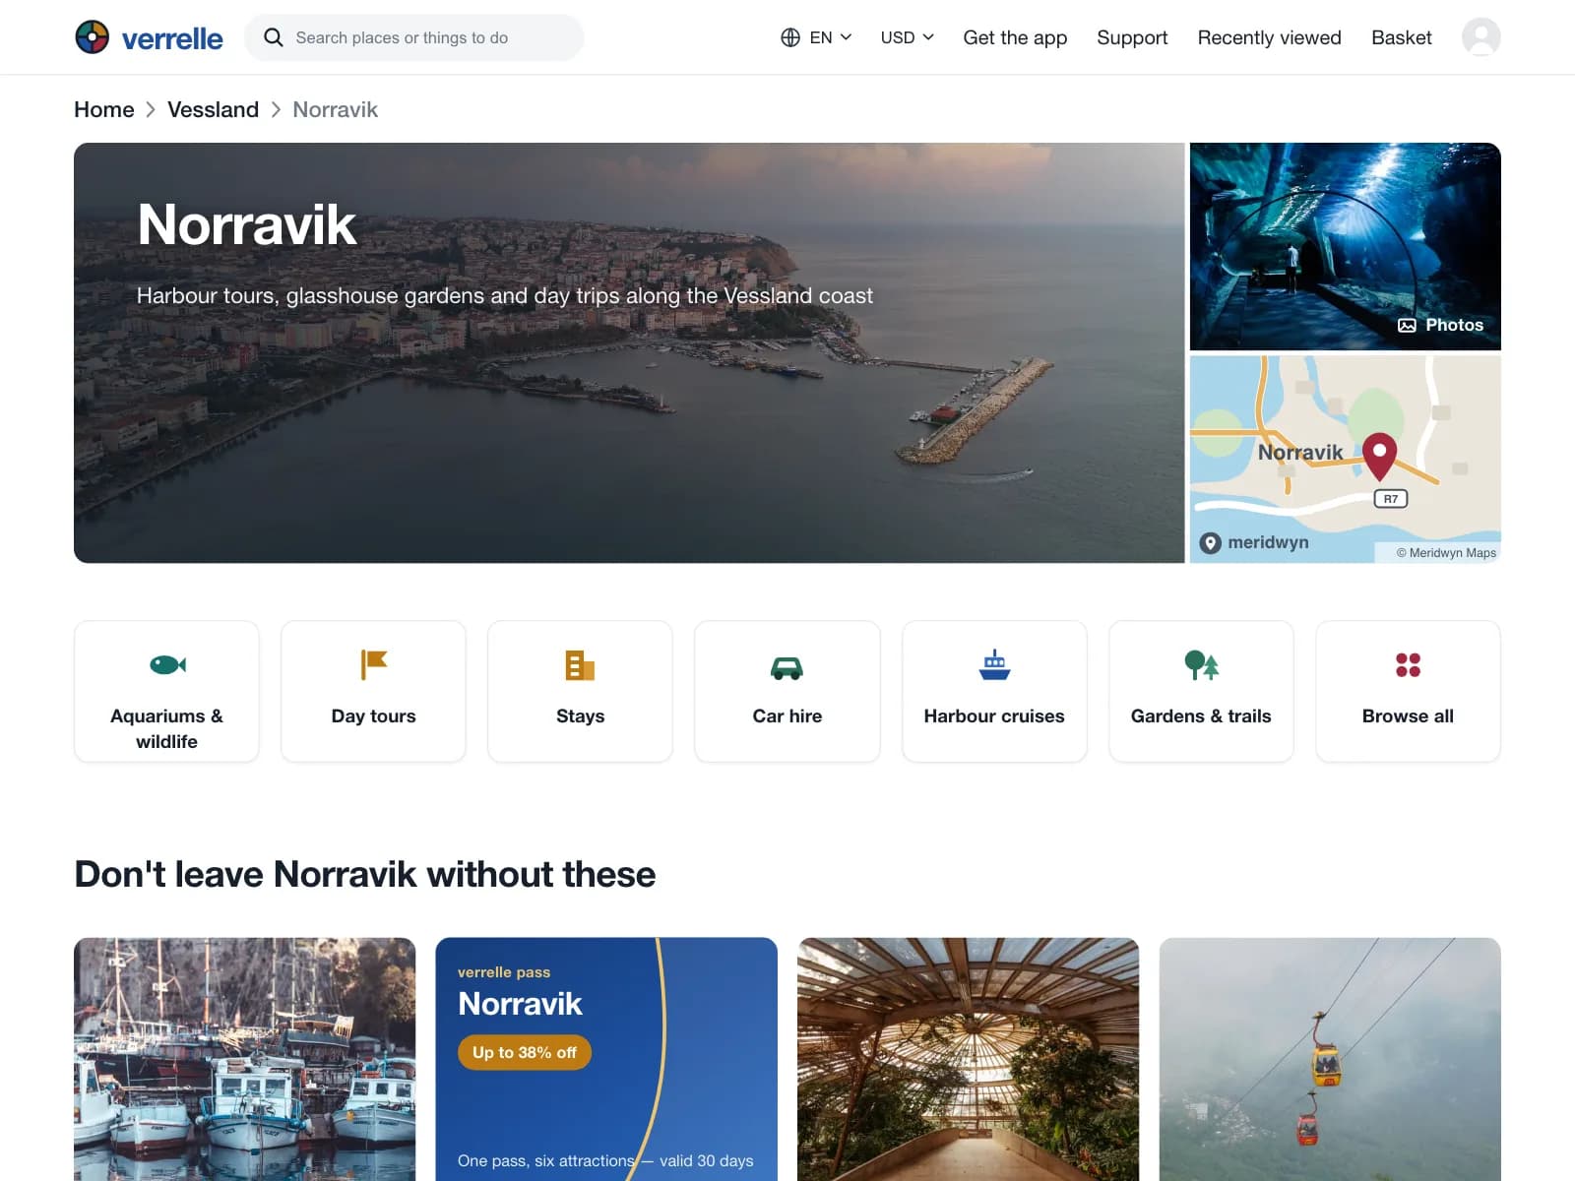The height and width of the screenshot is (1181, 1575).
Task: Click the Day tours flag icon
Action: click(x=374, y=665)
